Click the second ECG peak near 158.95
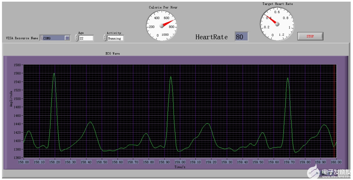 [170, 77]
